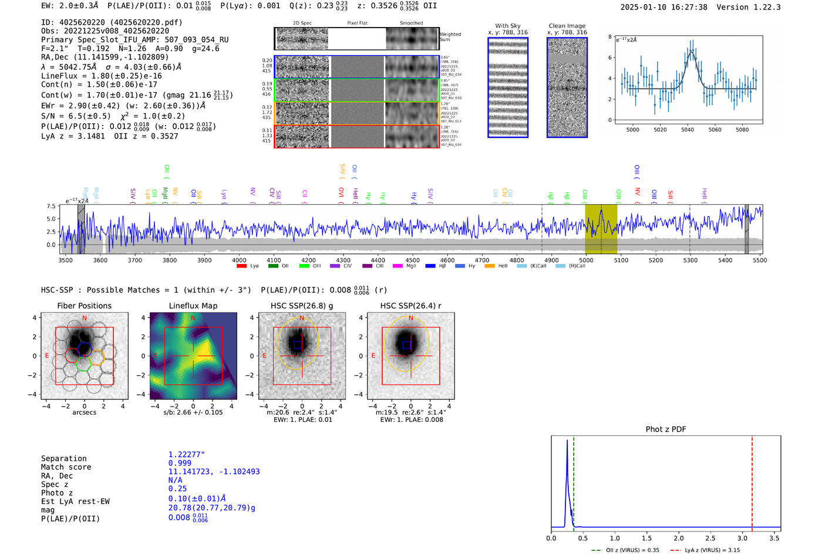Click the Clean Image panel
Screen dimensions: 822x559
pos(567,87)
